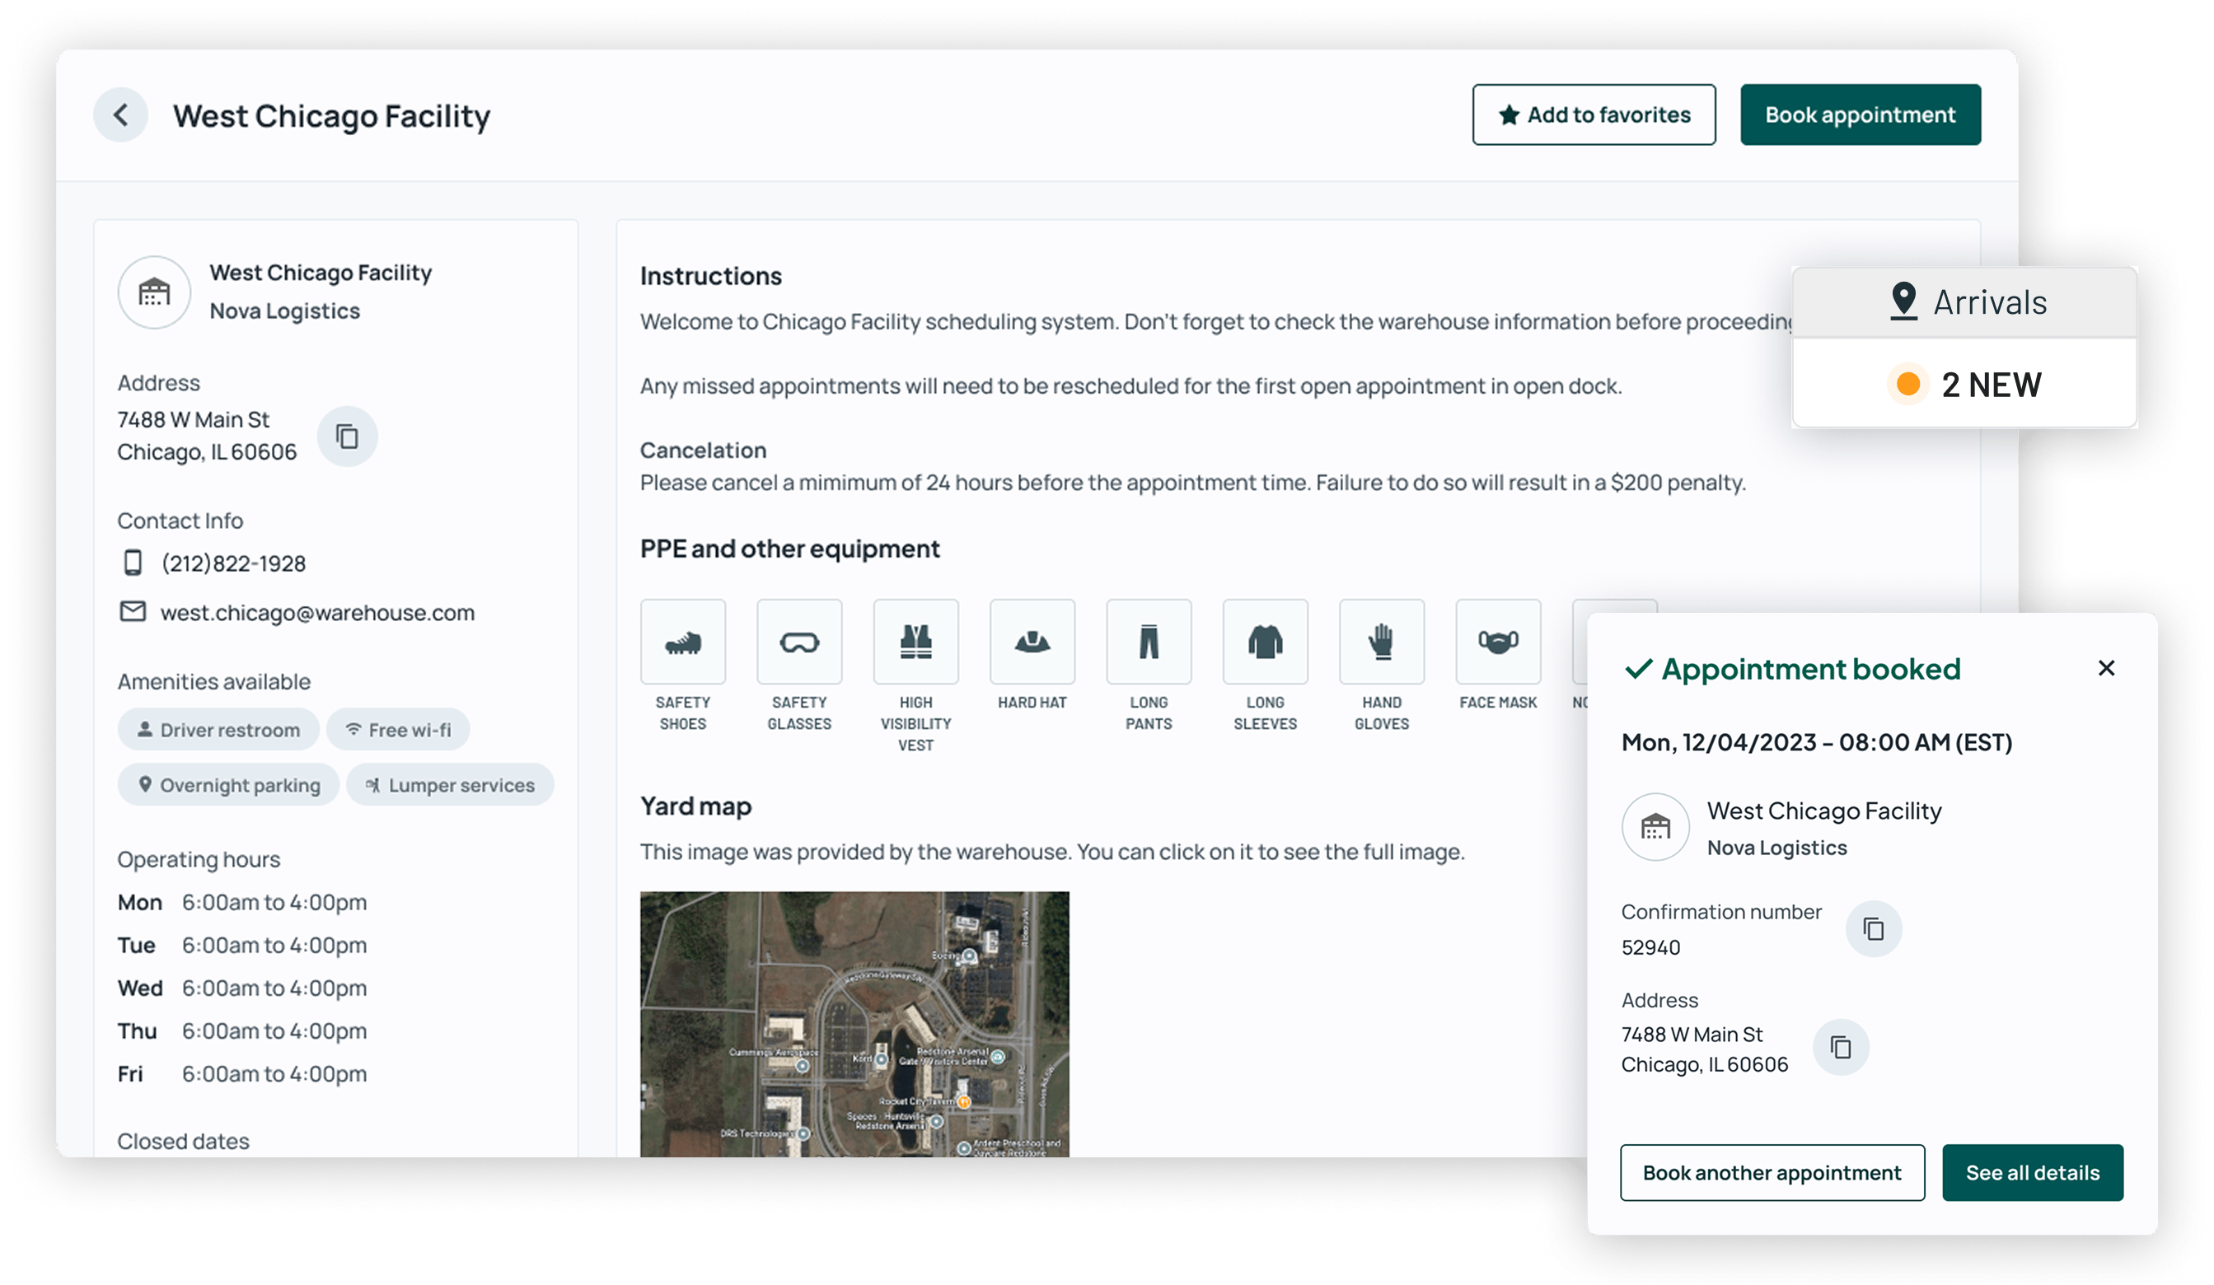Viewport: 2214px width, 1285px height.
Task: Click the phone icon next to (212)822-1928
Action: (133, 562)
